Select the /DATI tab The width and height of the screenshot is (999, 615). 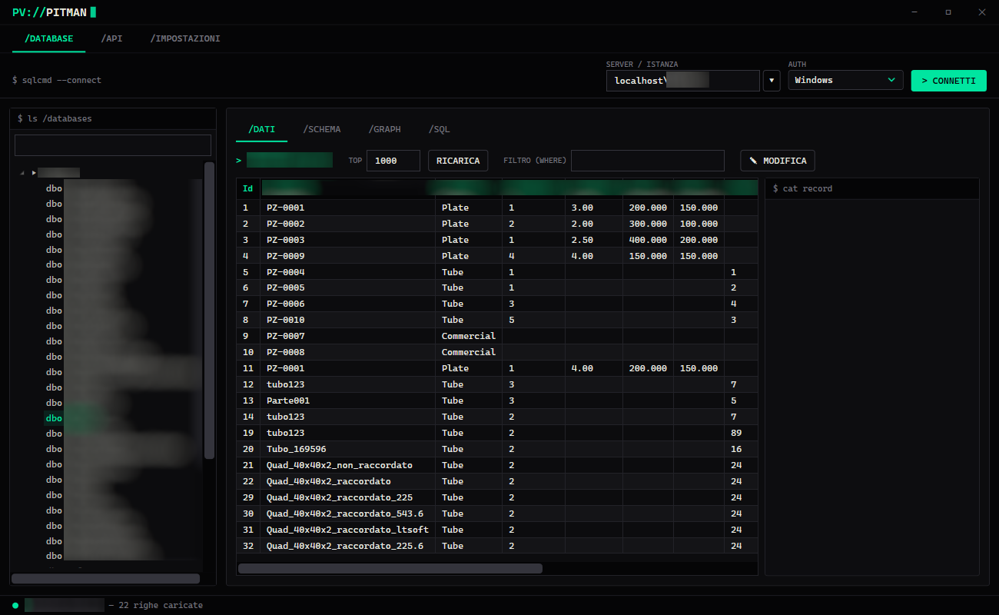[262, 129]
